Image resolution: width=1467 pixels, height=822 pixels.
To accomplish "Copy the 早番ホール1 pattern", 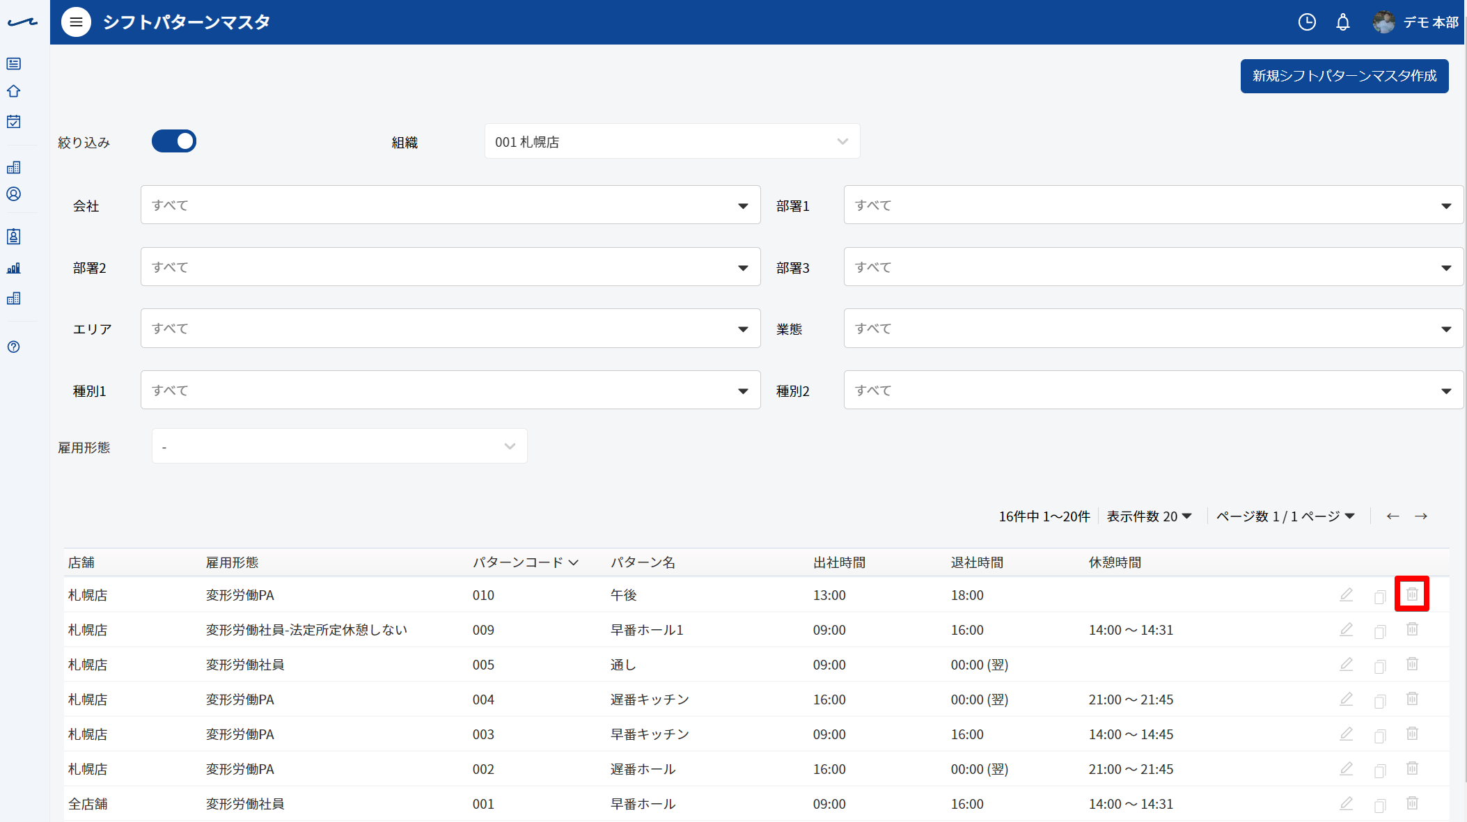I will (x=1380, y=631).
